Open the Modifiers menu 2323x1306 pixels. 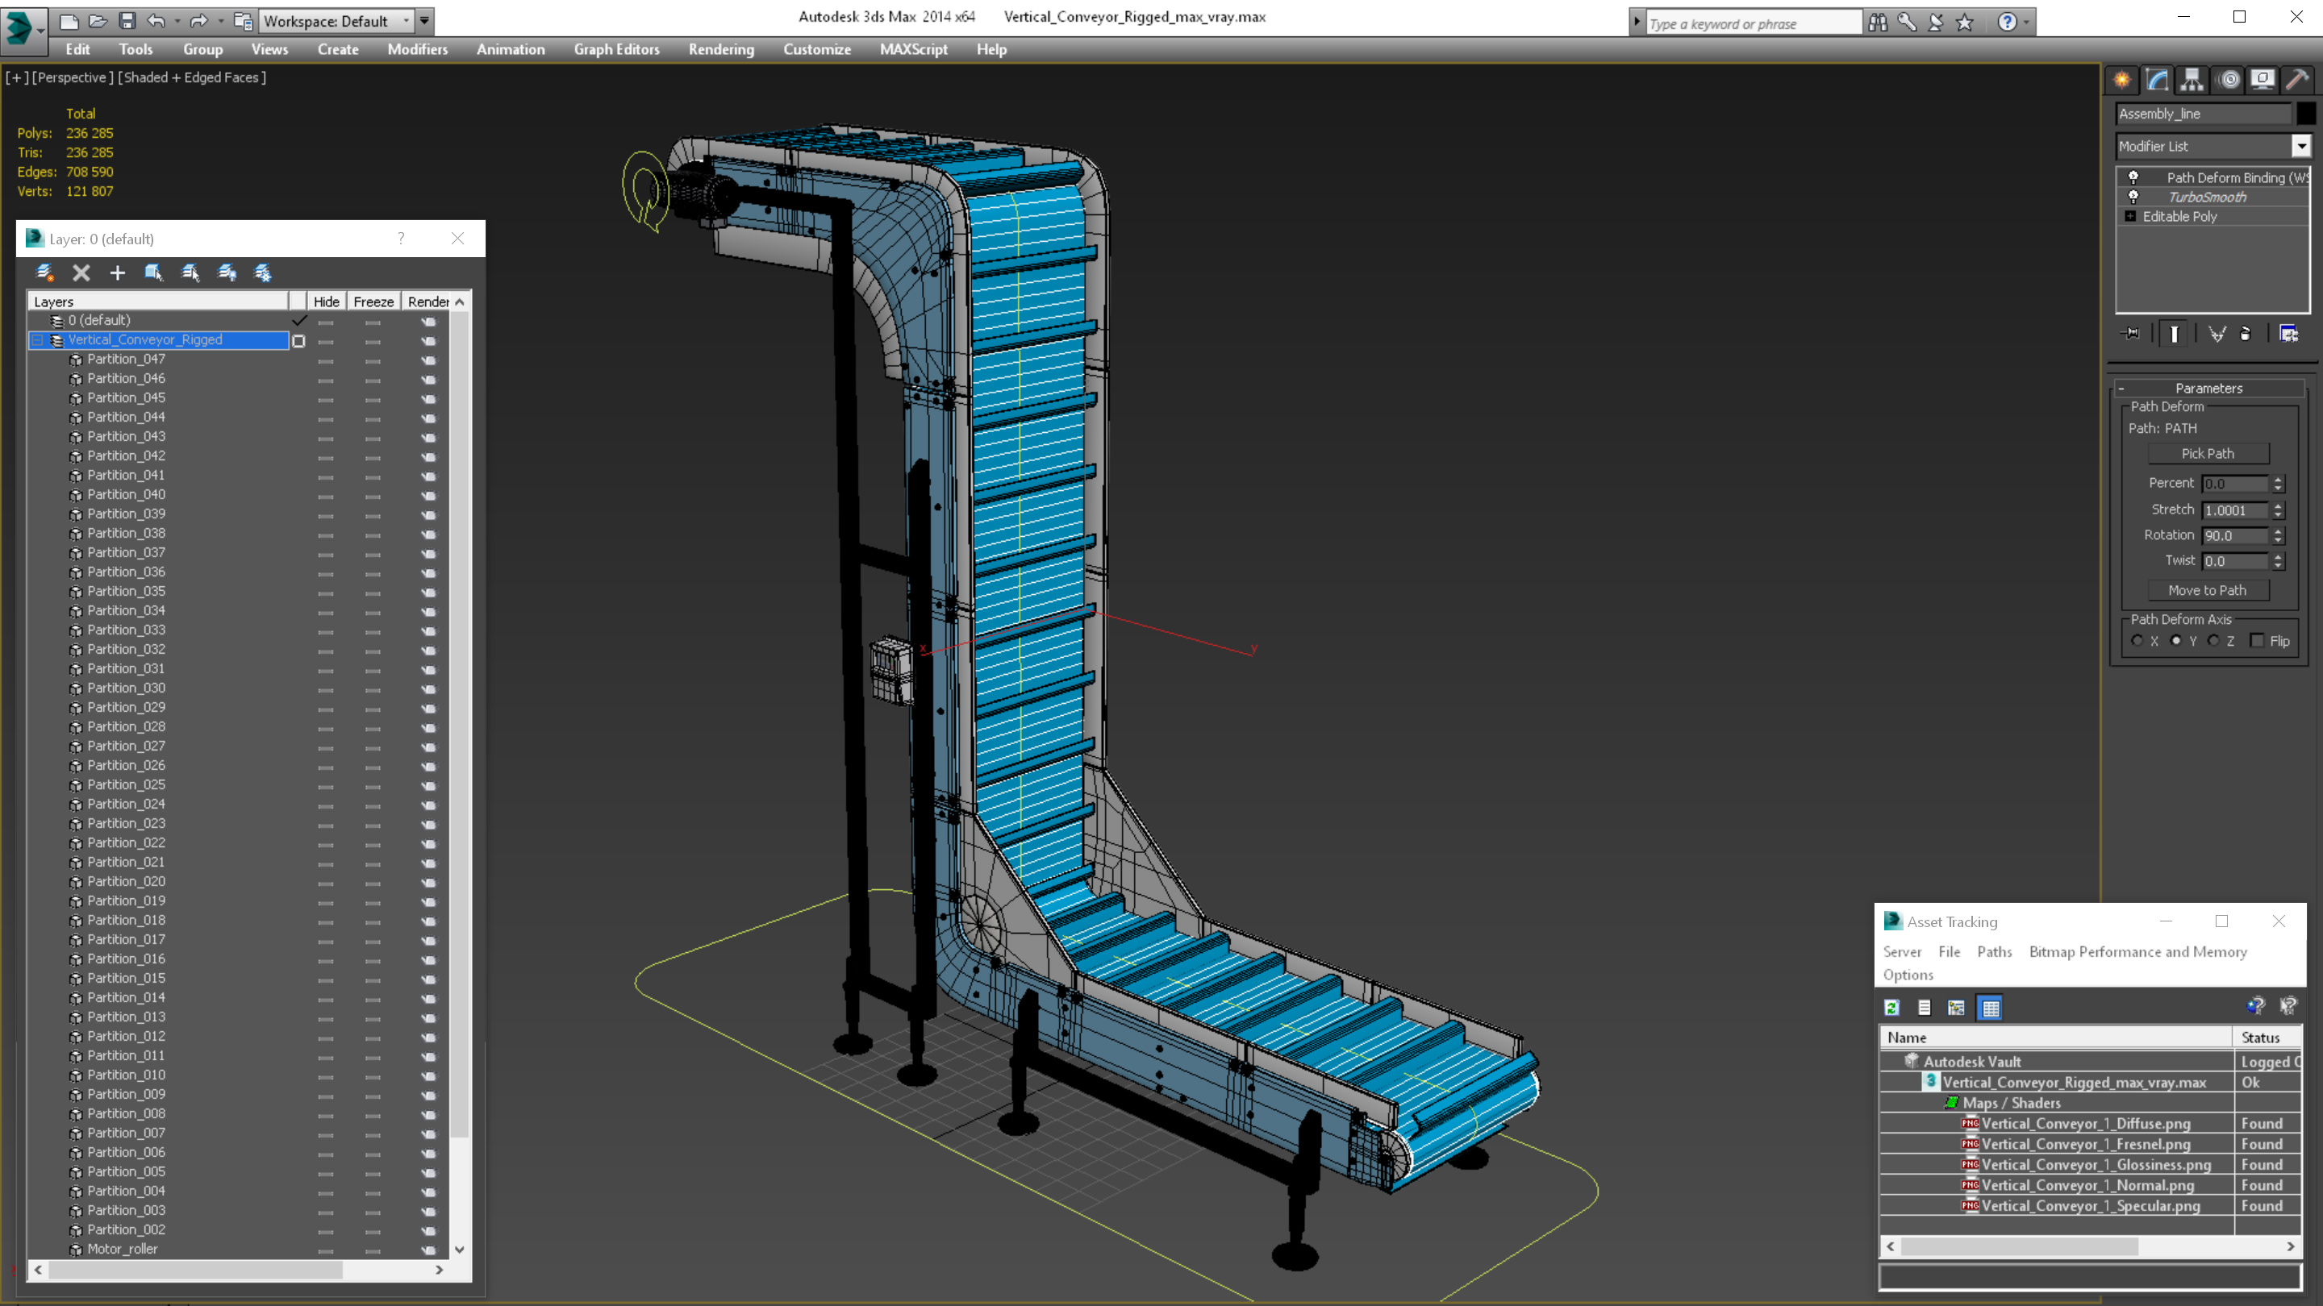coord(418,49)
